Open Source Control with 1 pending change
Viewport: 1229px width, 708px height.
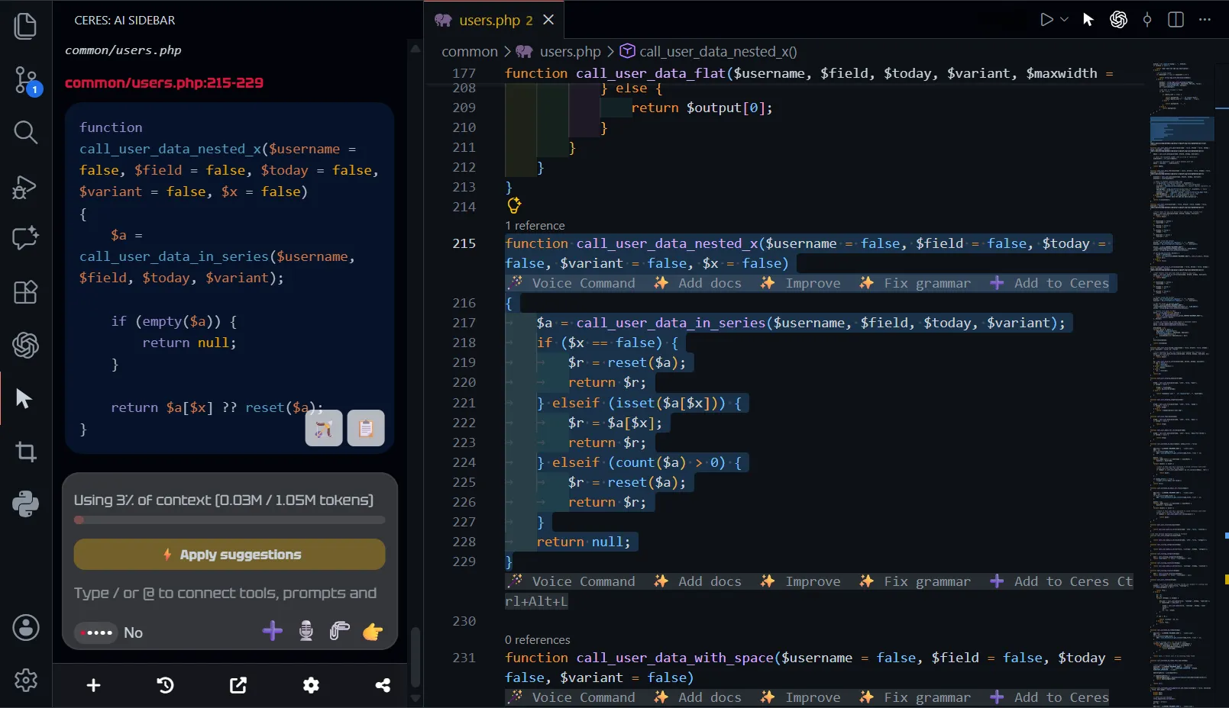point(26,80)
